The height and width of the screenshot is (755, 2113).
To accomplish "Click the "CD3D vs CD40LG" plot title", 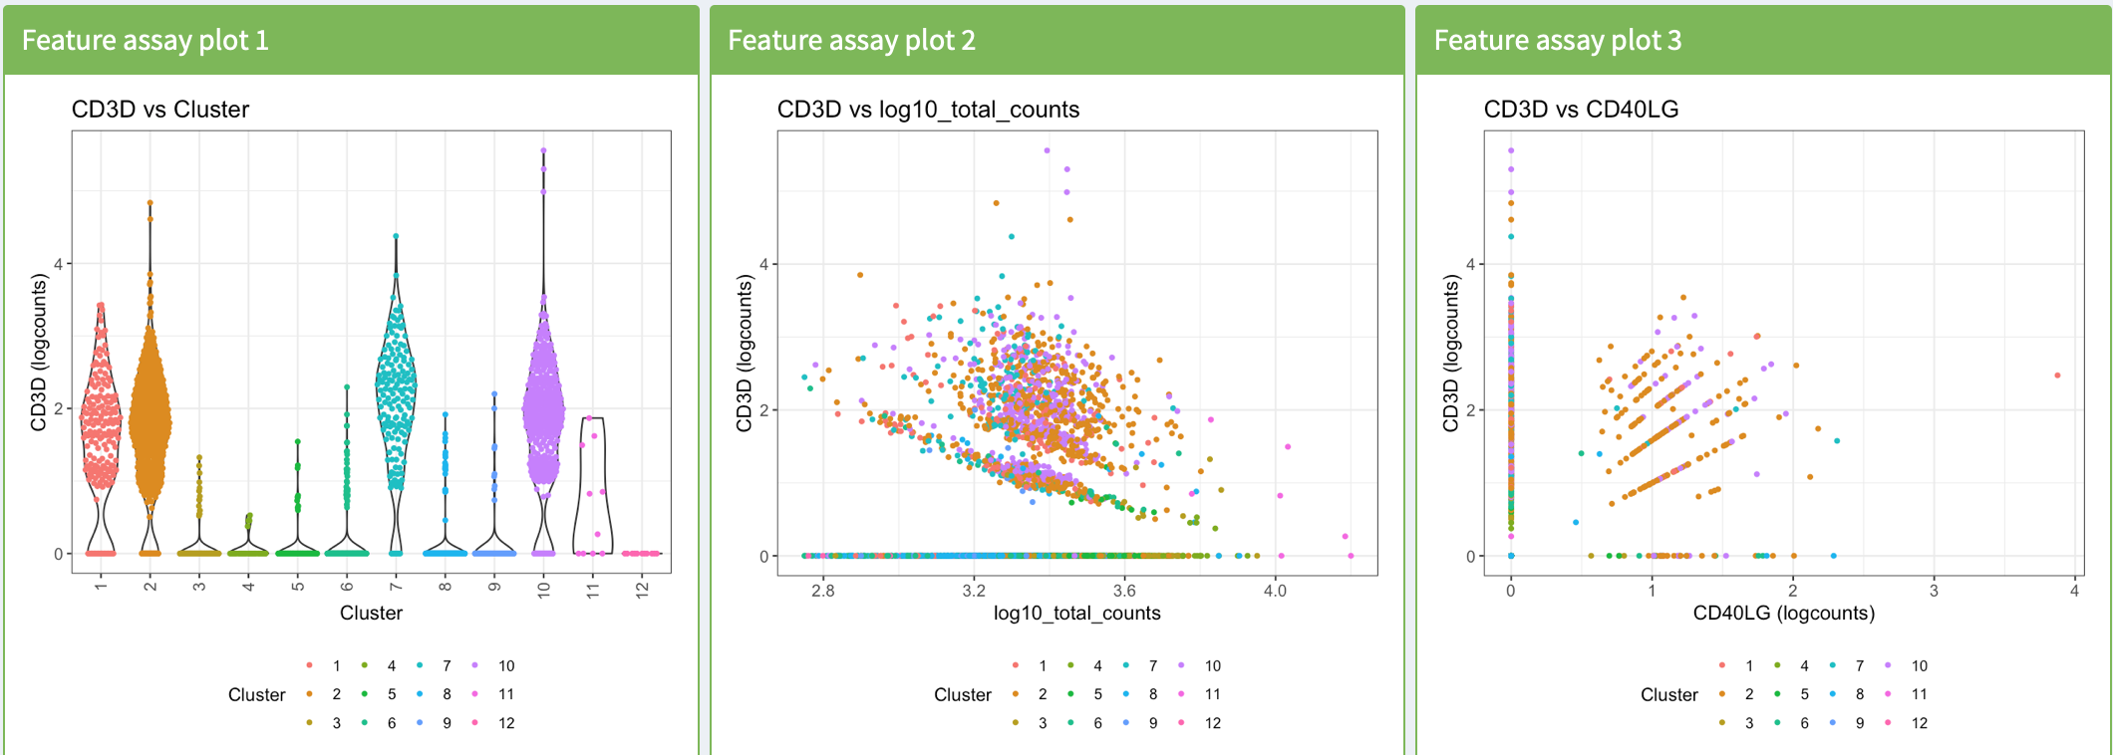I will click(x=1581, y=110).
